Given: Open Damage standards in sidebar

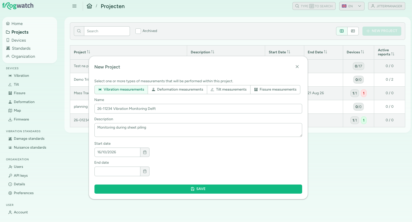Looking at the screenshot, I should (29, 139).
